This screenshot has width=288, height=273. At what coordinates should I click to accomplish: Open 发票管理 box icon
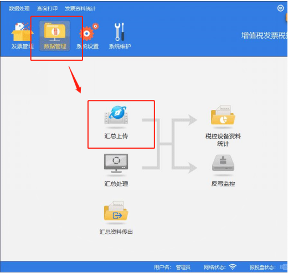[22, 32]
